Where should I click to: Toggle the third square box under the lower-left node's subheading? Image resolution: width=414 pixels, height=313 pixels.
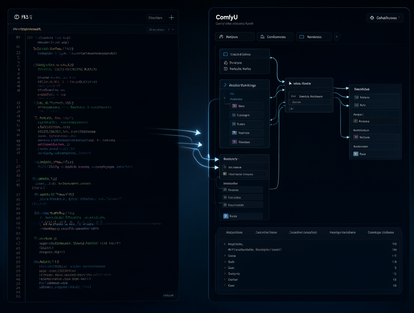(x=225, y=205)
